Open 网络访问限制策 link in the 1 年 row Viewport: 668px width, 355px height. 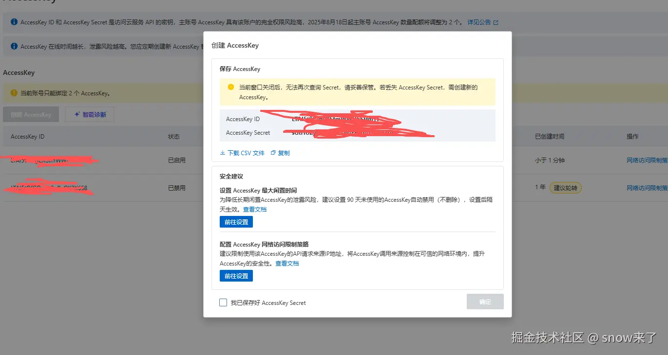point(647,188)
